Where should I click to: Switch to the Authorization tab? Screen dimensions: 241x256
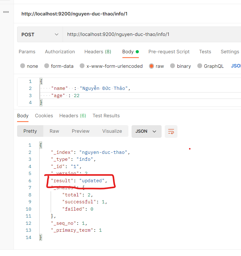[60, 52]
